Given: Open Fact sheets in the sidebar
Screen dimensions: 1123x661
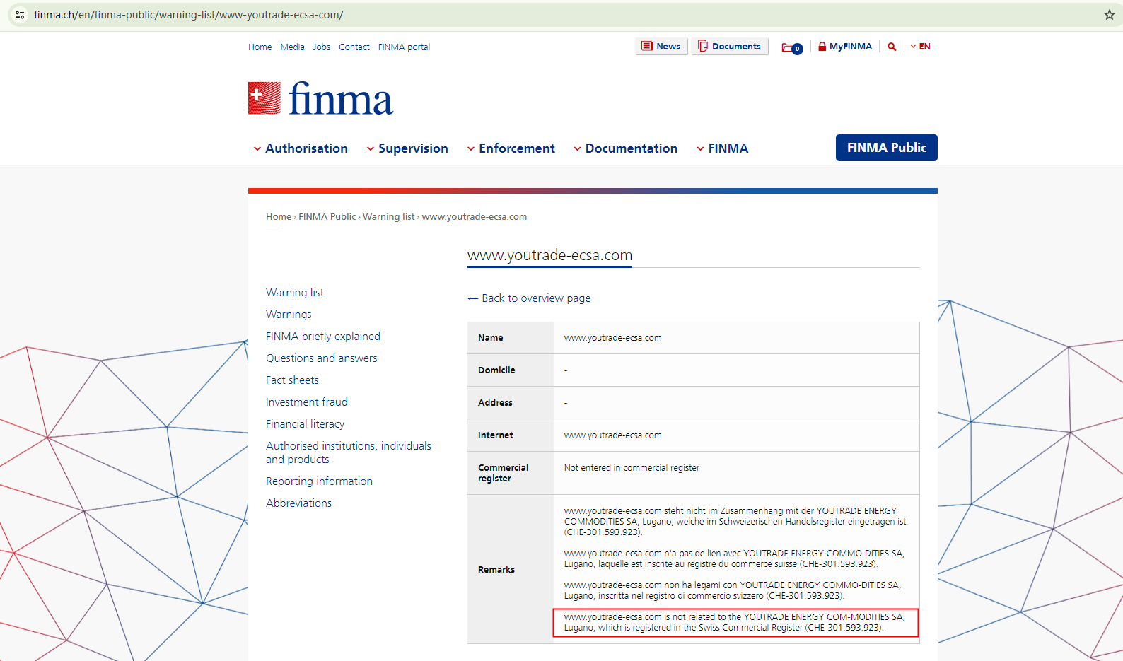Looking at the screenshot, I should (292, 380).
